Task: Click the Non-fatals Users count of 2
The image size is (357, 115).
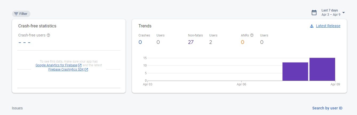Action: (x=211, y=42)
